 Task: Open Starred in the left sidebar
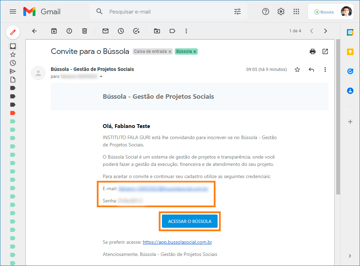tap(13, 55)
